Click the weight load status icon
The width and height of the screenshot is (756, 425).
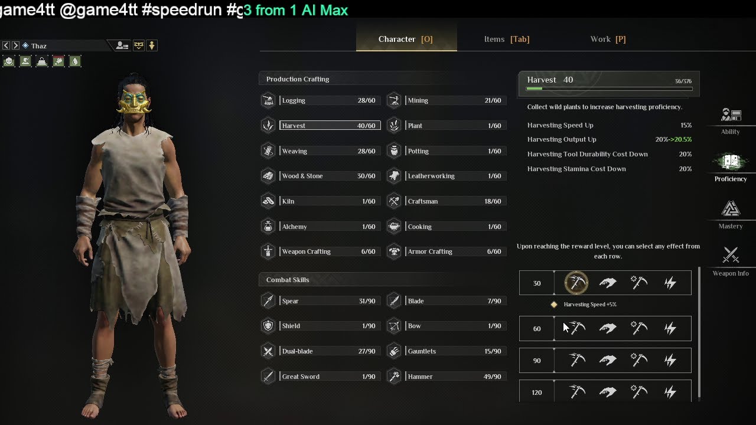(42, 61)
